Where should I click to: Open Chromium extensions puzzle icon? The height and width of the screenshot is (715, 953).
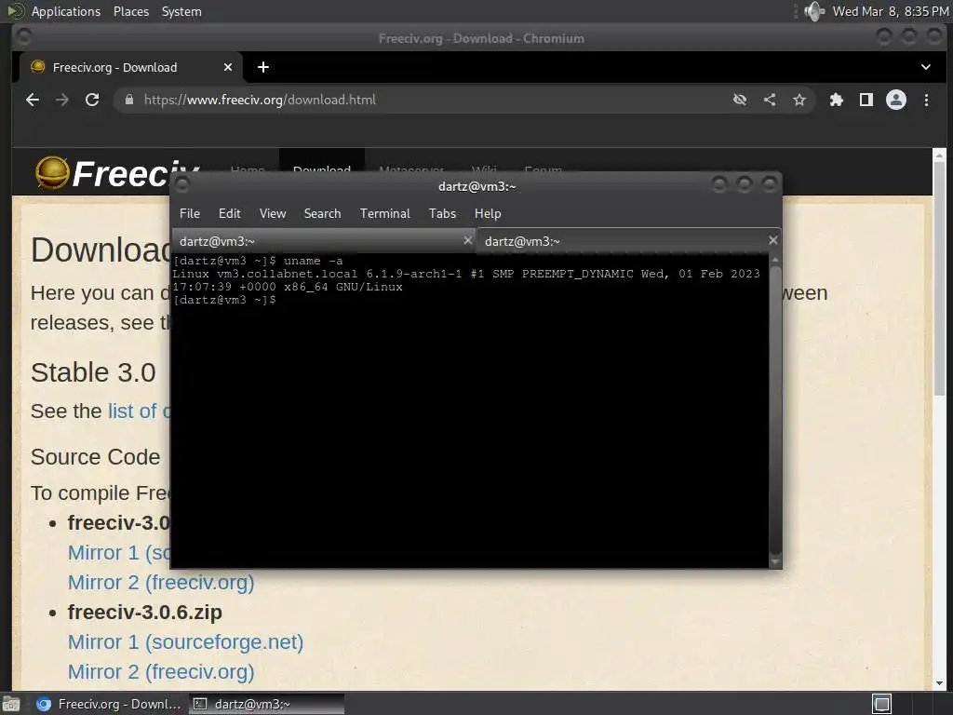pyautogui.click(x=837, y=100)
